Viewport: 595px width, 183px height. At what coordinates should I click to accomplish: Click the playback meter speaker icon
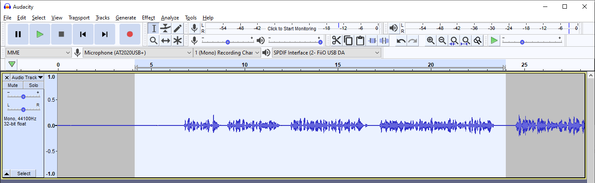(393, 28)
